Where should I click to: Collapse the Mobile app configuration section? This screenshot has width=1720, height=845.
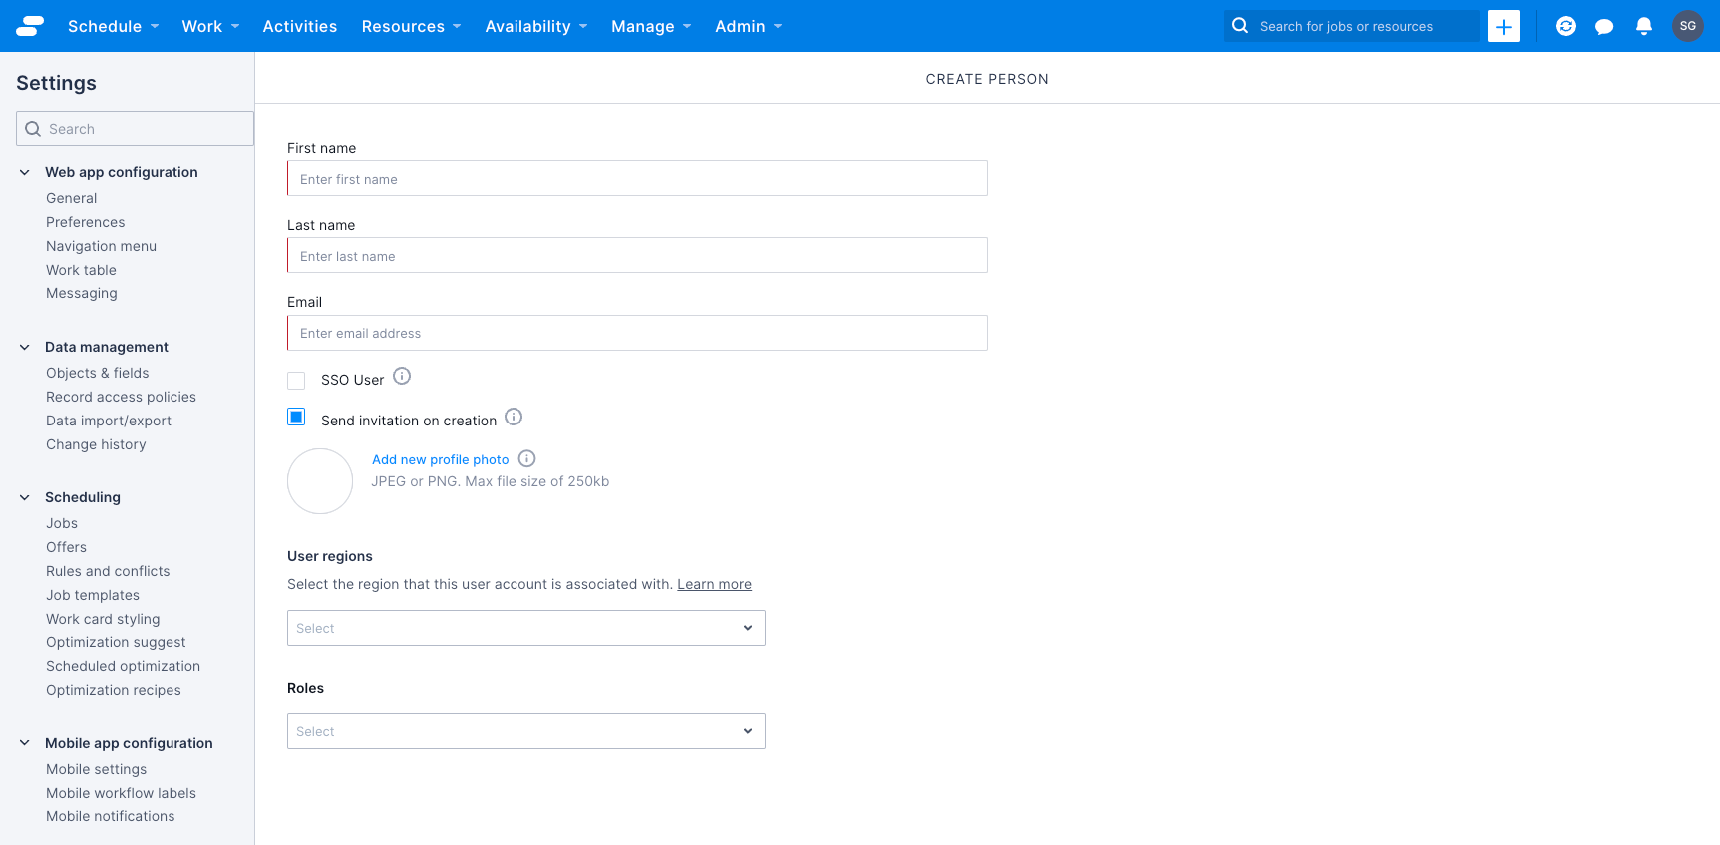tap(25, 743)
